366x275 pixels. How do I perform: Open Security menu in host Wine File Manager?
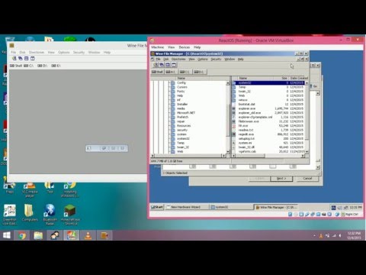coord(79,52)
